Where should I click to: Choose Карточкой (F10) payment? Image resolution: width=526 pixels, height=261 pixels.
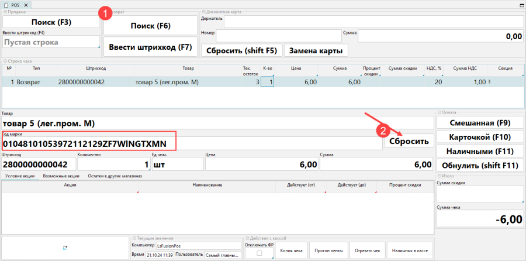[479, 137]
